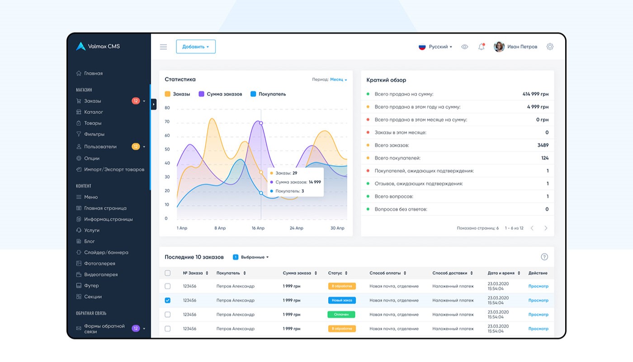The height and width of the screenshot is (362, 633).
Task: Check the order row with Оплачен status
Action: coord(168,314)
